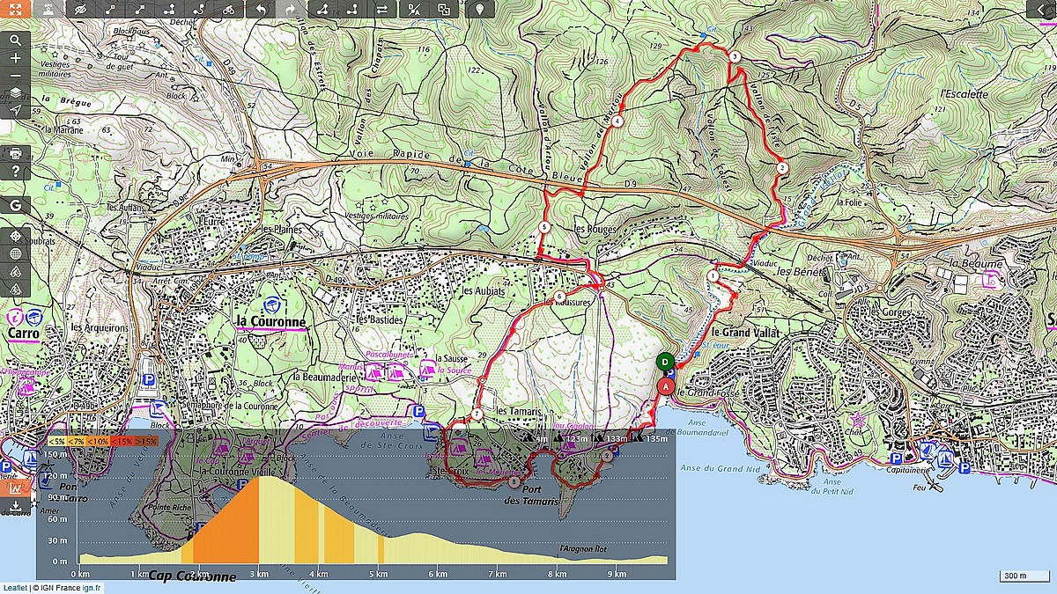This screenshot has width=1057, height=594.
Task: Toggle the upper slope shading icon
Action: 15,272
